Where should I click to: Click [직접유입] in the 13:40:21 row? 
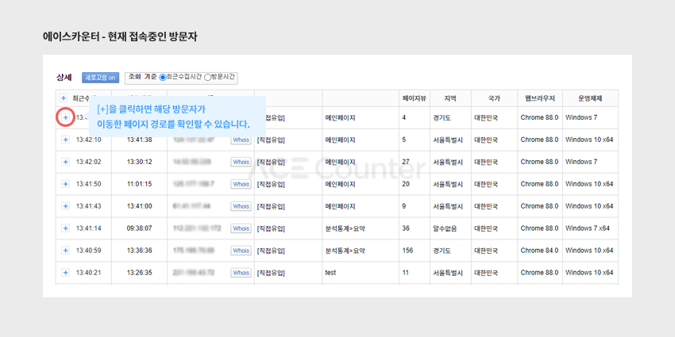(271, 273)
